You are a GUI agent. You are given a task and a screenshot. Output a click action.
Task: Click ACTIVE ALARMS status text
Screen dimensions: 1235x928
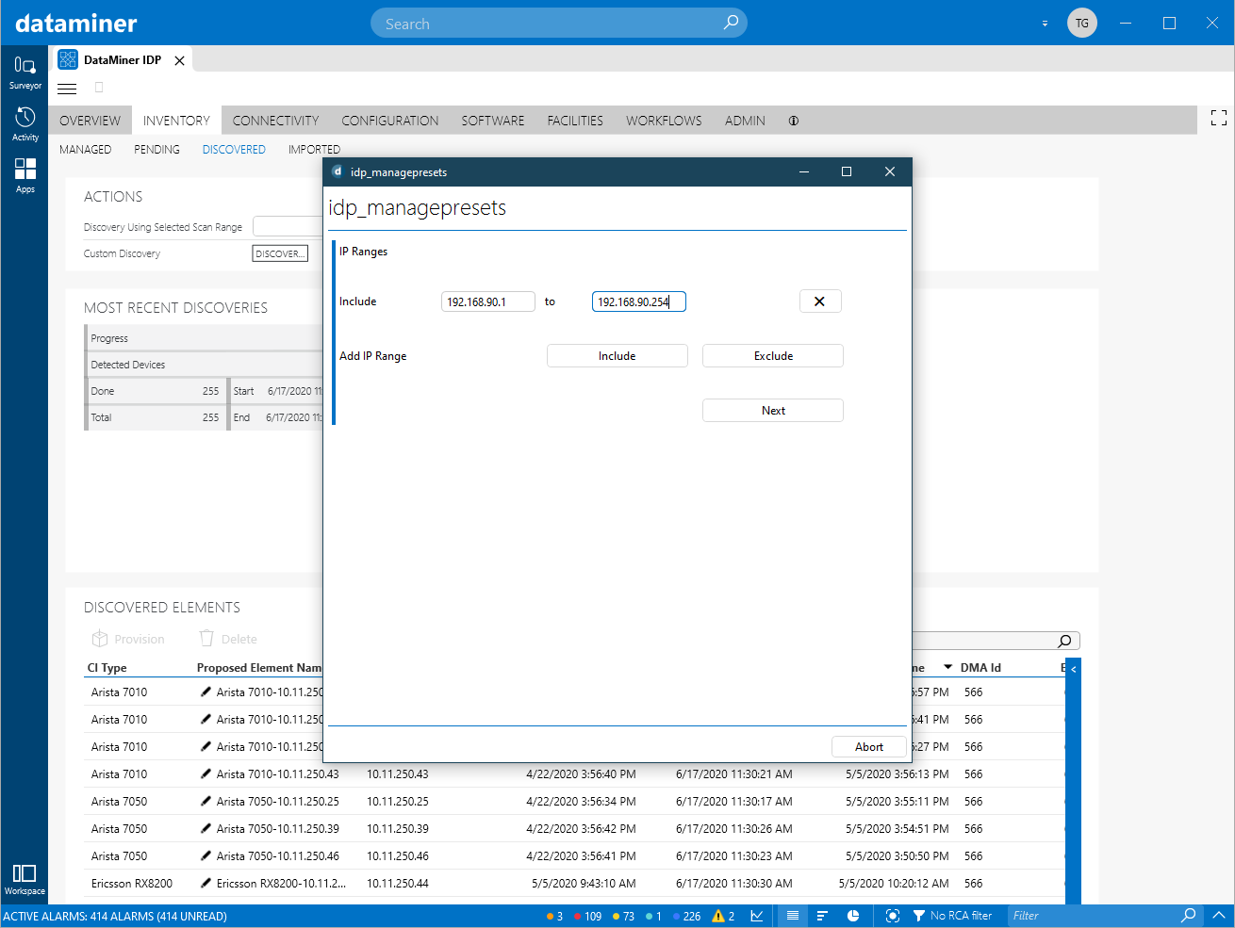(x=115, y=916)
